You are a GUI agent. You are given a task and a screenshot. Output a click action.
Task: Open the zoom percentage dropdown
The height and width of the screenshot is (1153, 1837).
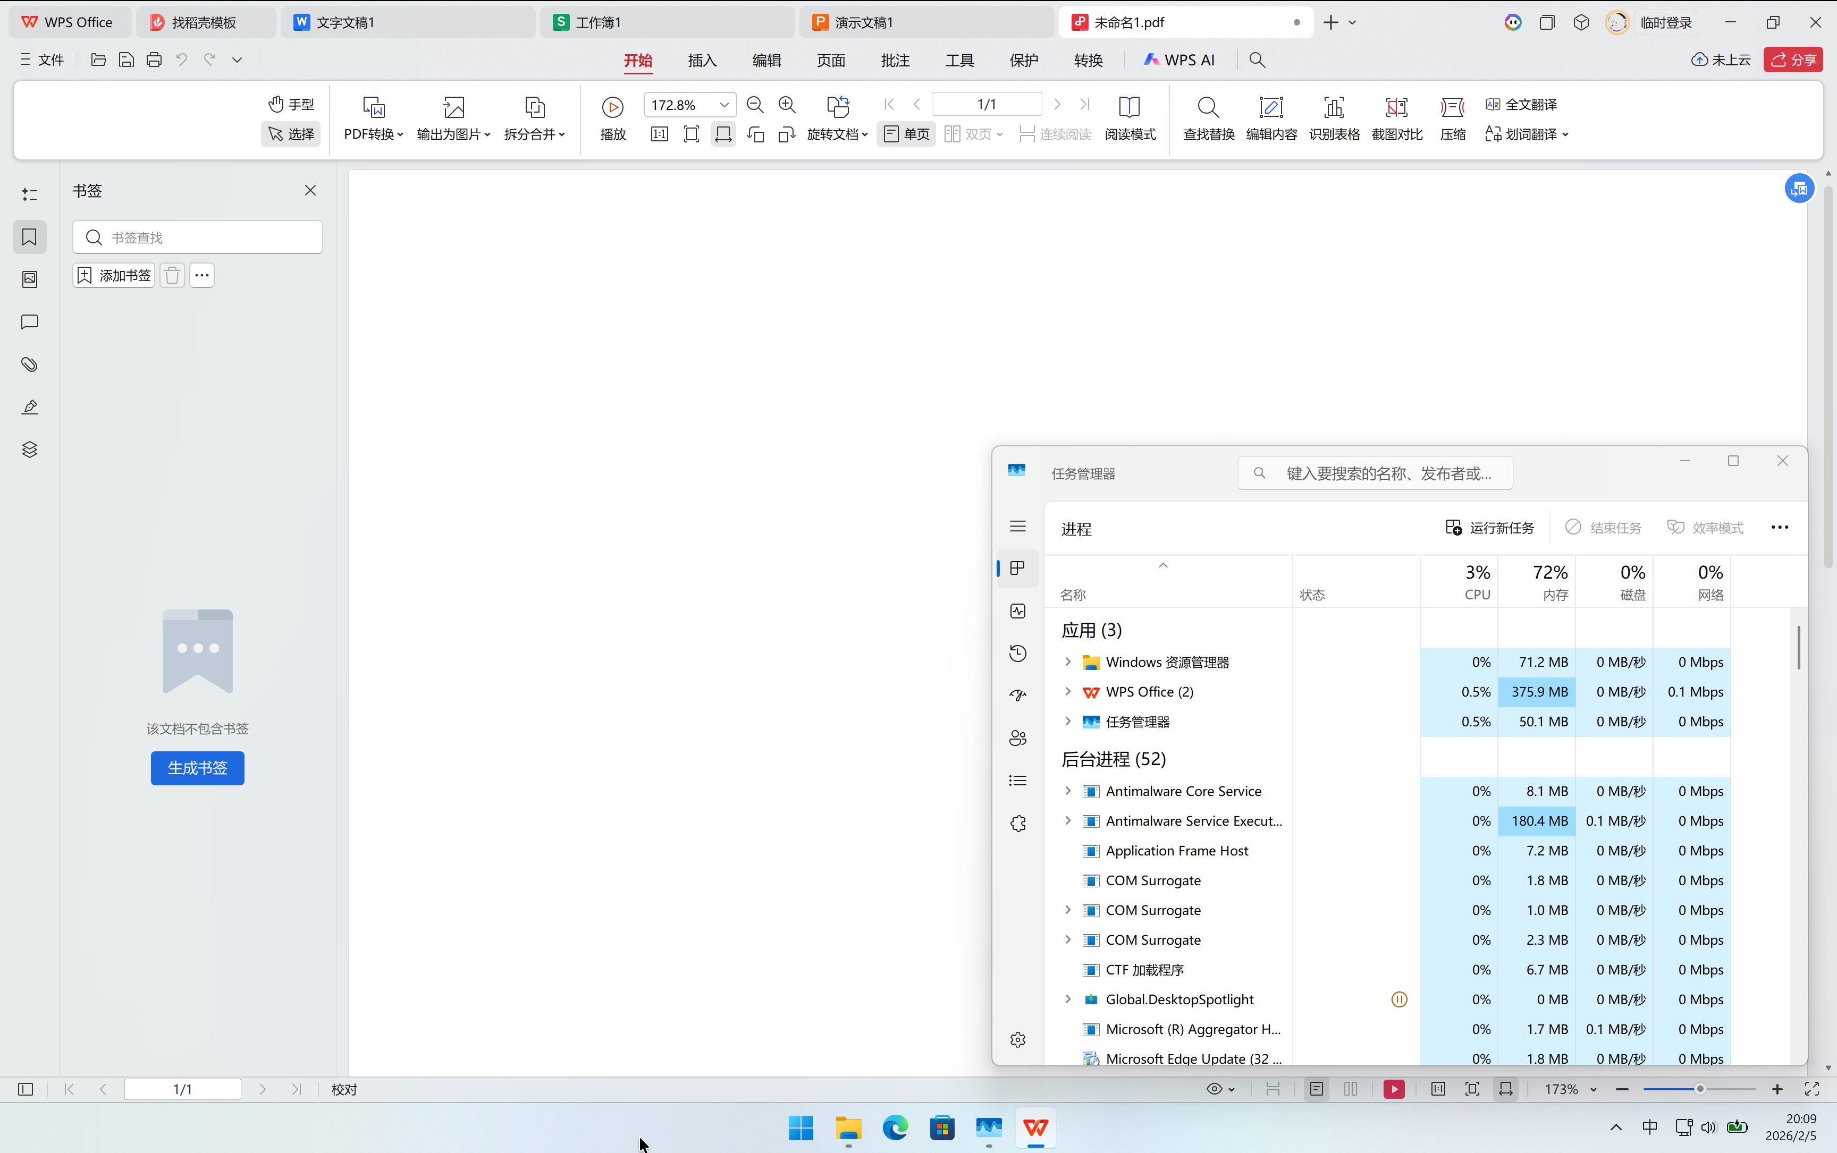pyautogui.click(x=724, y=105)
